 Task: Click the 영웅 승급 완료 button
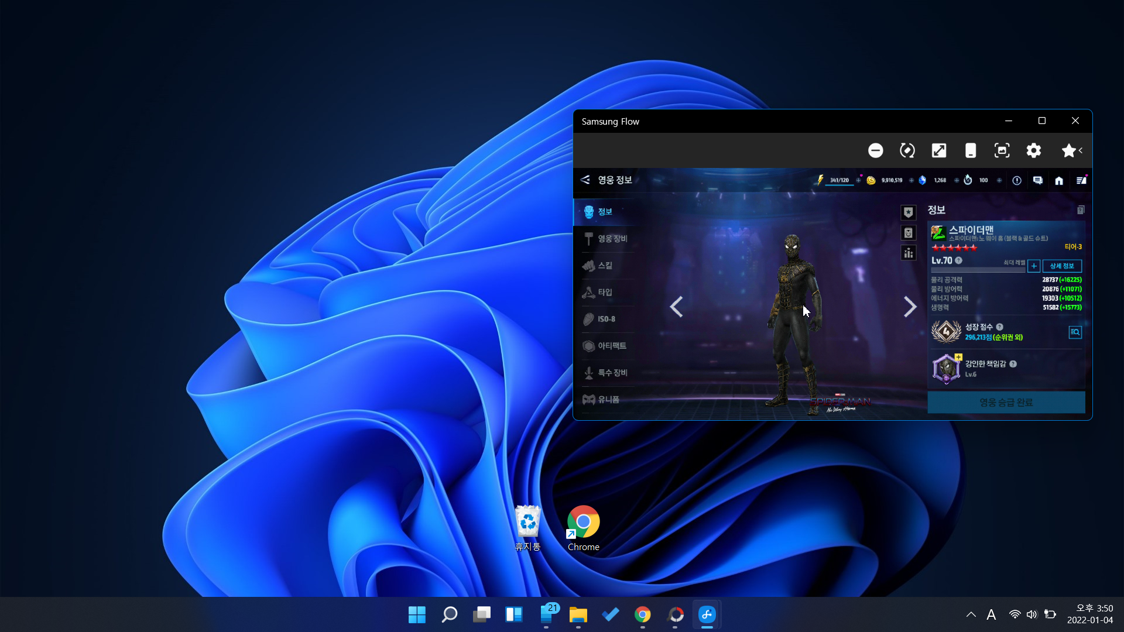pyautogui.click(x=1006, y=403)
